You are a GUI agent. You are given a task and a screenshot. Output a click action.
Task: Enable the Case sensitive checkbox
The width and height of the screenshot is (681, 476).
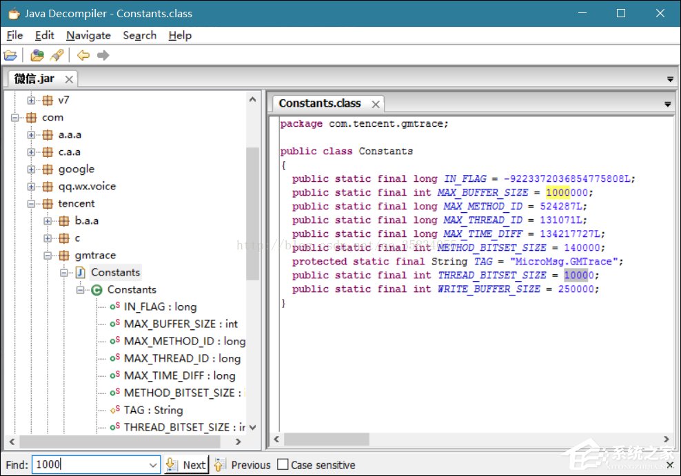pos(283,465)
